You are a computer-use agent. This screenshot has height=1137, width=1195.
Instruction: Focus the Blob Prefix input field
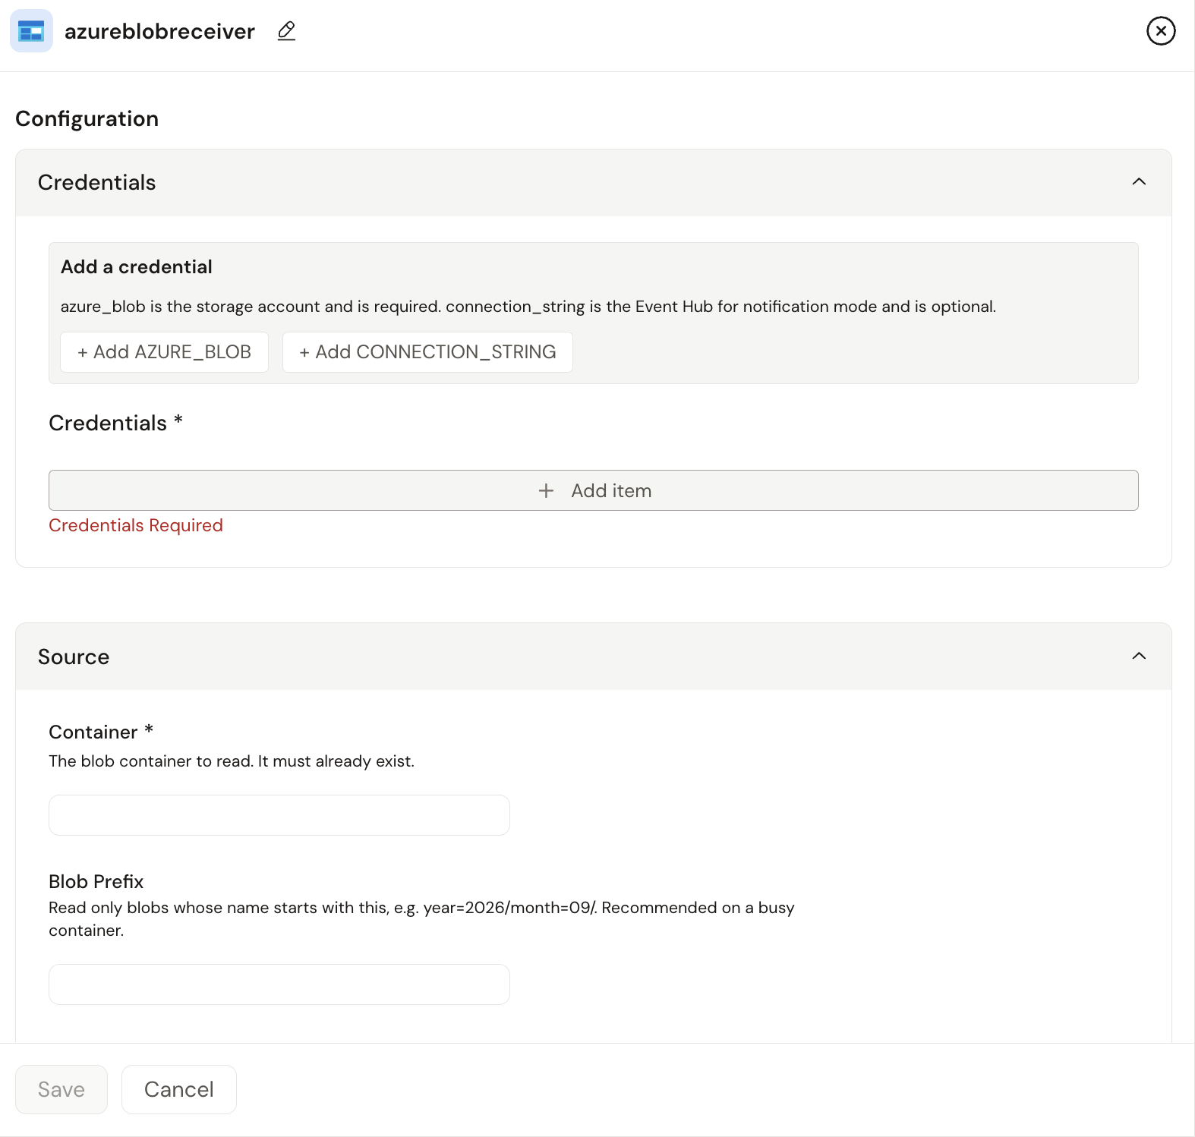click(279, 984)
